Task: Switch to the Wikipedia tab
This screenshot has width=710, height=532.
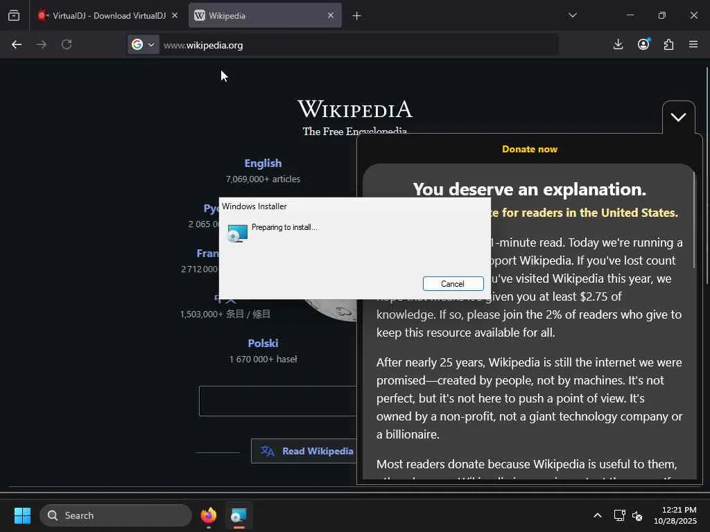Action: pos(265,15)
